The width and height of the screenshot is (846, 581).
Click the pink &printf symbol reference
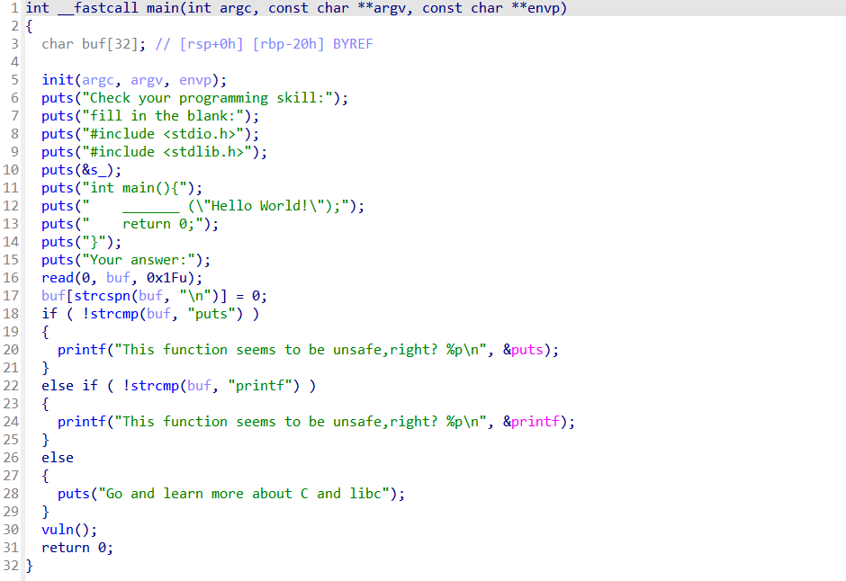(531, 422)
